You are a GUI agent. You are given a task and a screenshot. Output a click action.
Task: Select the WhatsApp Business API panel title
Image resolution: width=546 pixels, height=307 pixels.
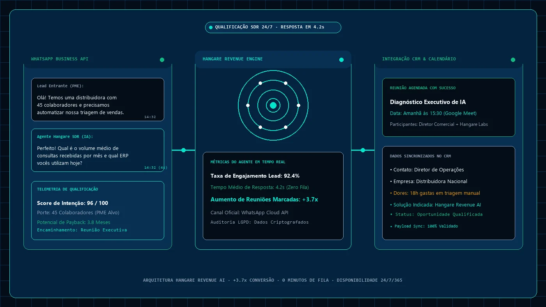click(x=60, y=59)
